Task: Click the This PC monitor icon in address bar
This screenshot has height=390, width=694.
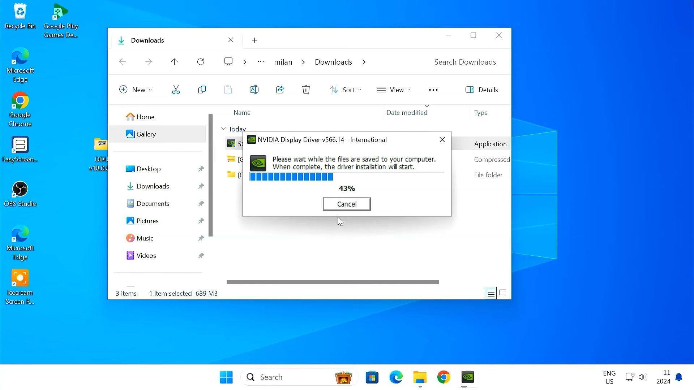Action: [x=228, y=61]
